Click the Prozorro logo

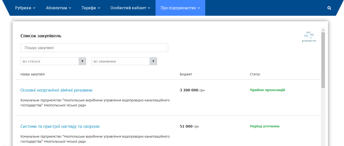(309, 37)
